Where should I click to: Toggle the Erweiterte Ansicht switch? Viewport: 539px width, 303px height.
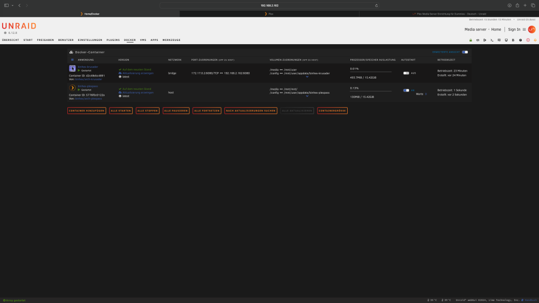pos(465,52)
